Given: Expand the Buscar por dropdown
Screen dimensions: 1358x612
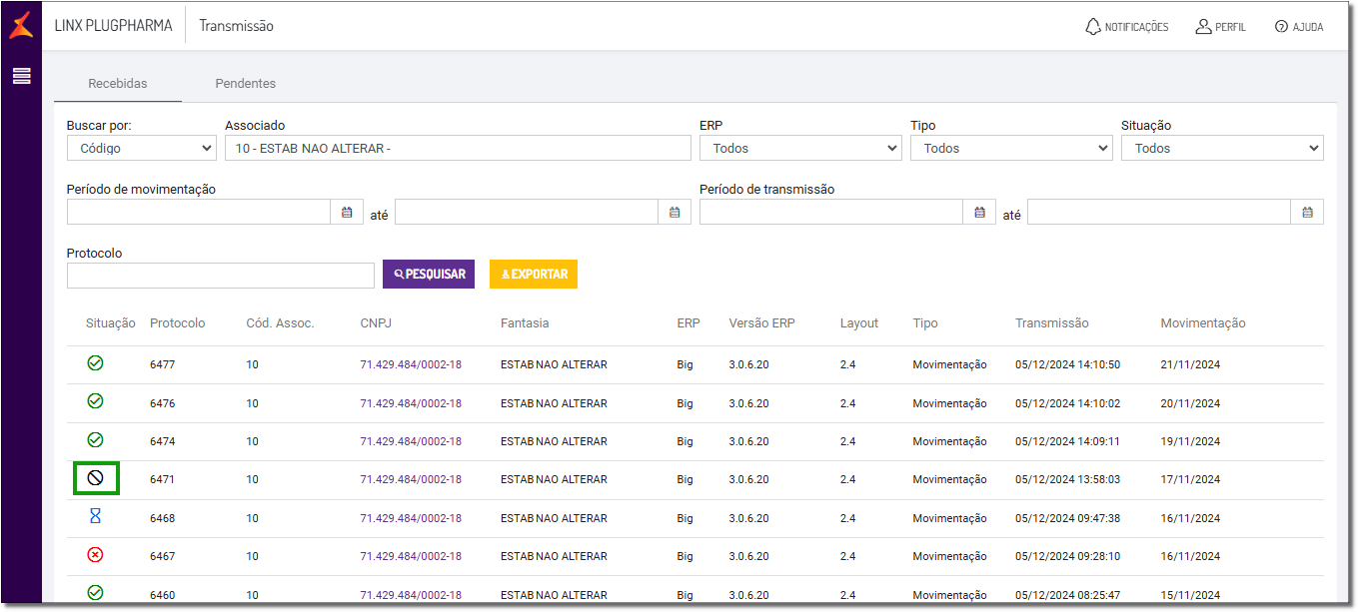Looking at the screenshot, I should [x=141, y=148].
